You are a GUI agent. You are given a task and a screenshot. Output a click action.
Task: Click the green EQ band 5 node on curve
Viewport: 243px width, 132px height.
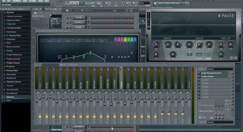click(84, 57)
